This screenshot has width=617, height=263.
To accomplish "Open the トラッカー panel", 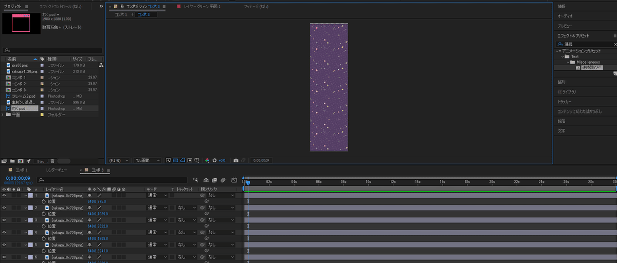I will (x=565, y=102).
